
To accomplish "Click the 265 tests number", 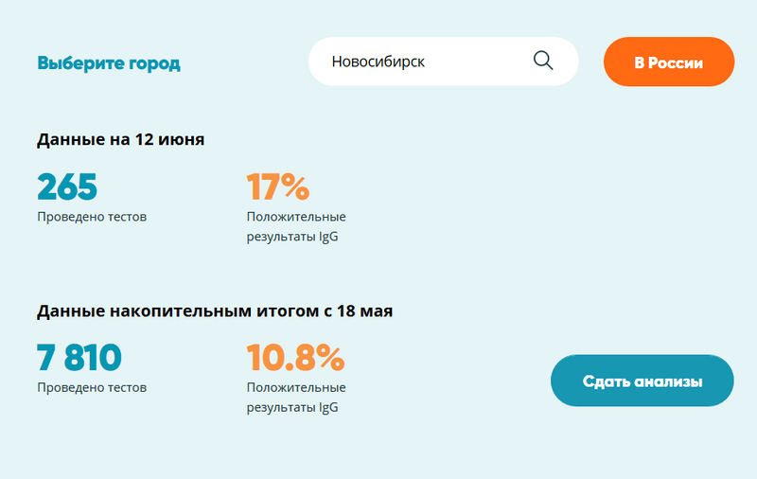I will tap(67, 186).
